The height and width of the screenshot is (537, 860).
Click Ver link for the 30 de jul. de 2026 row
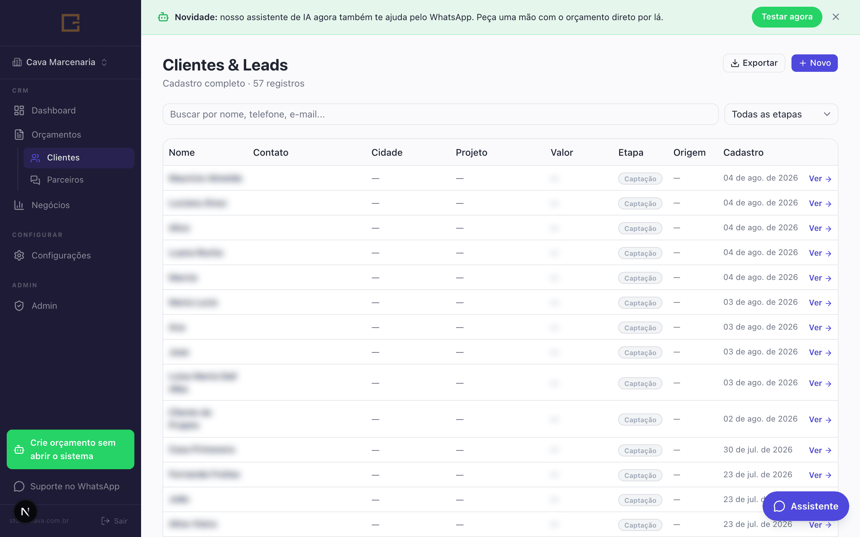pos(820,450)
